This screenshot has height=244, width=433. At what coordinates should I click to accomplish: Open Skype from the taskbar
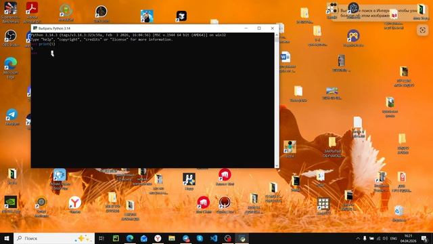200,238
